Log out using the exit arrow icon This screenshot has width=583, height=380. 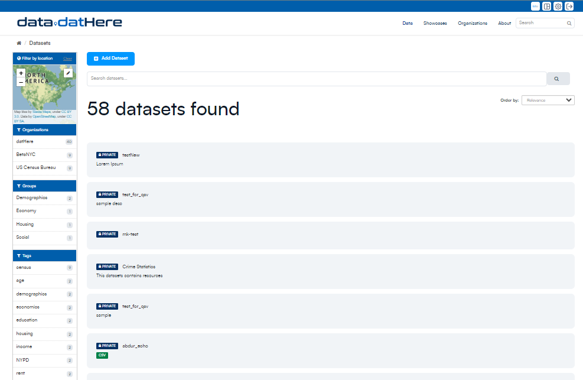point(569,7)
